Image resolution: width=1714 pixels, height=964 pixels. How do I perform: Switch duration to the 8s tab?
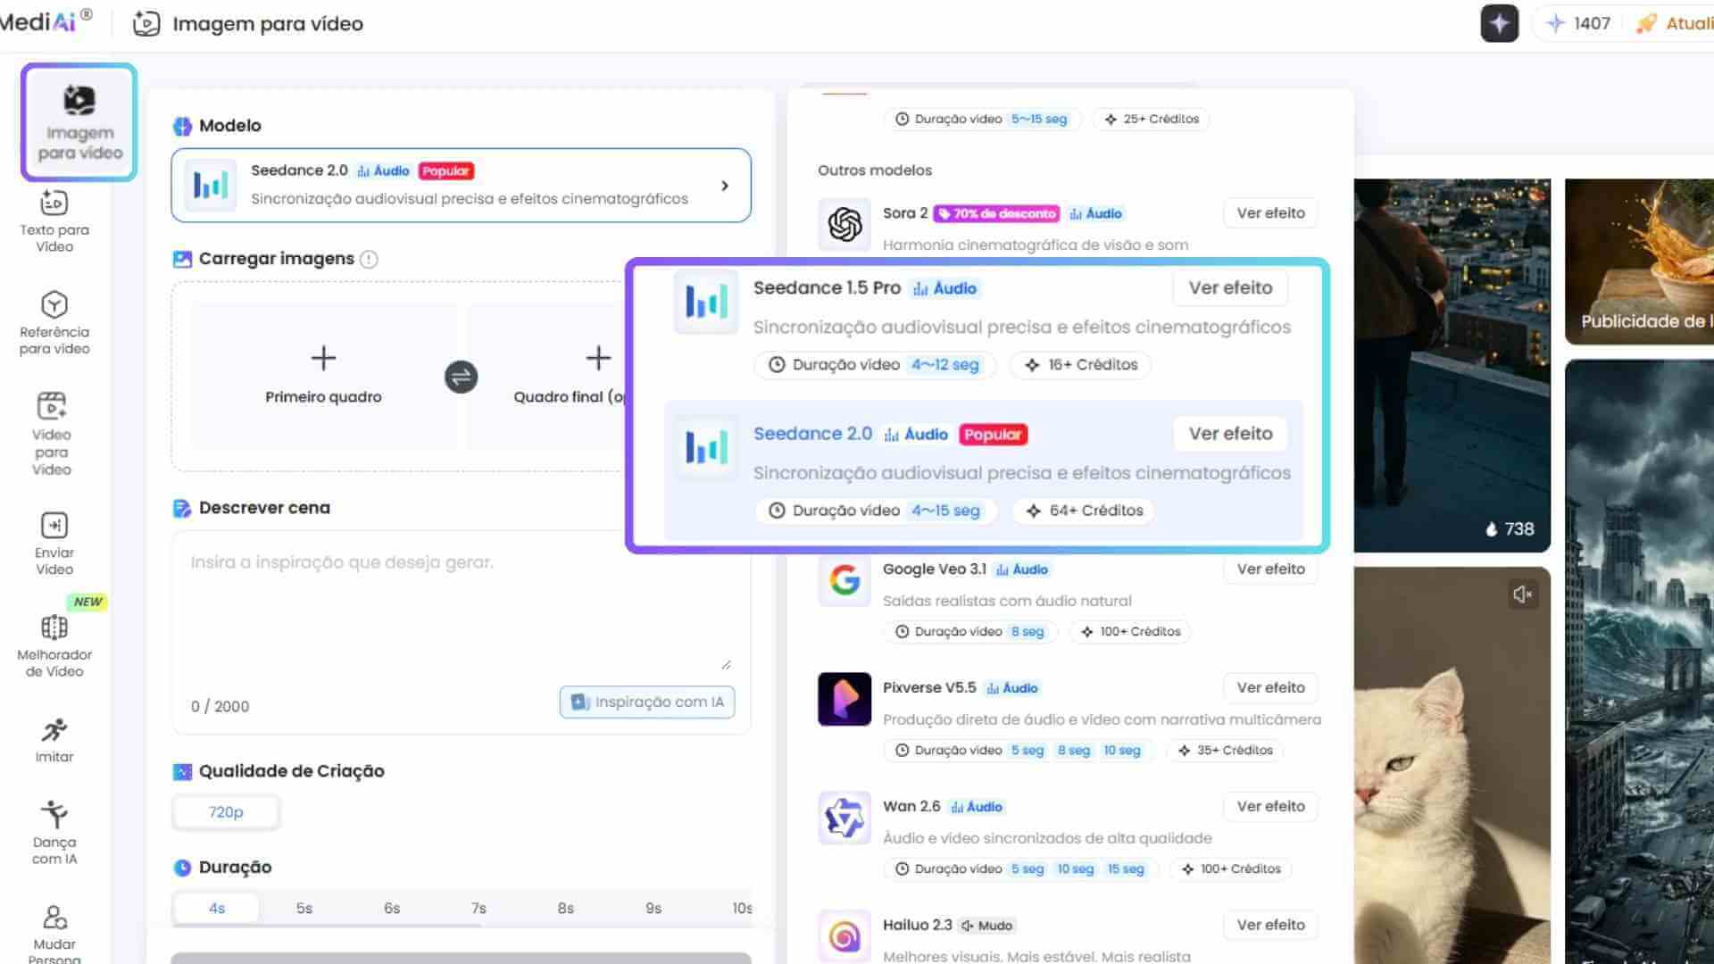point(565,908)
